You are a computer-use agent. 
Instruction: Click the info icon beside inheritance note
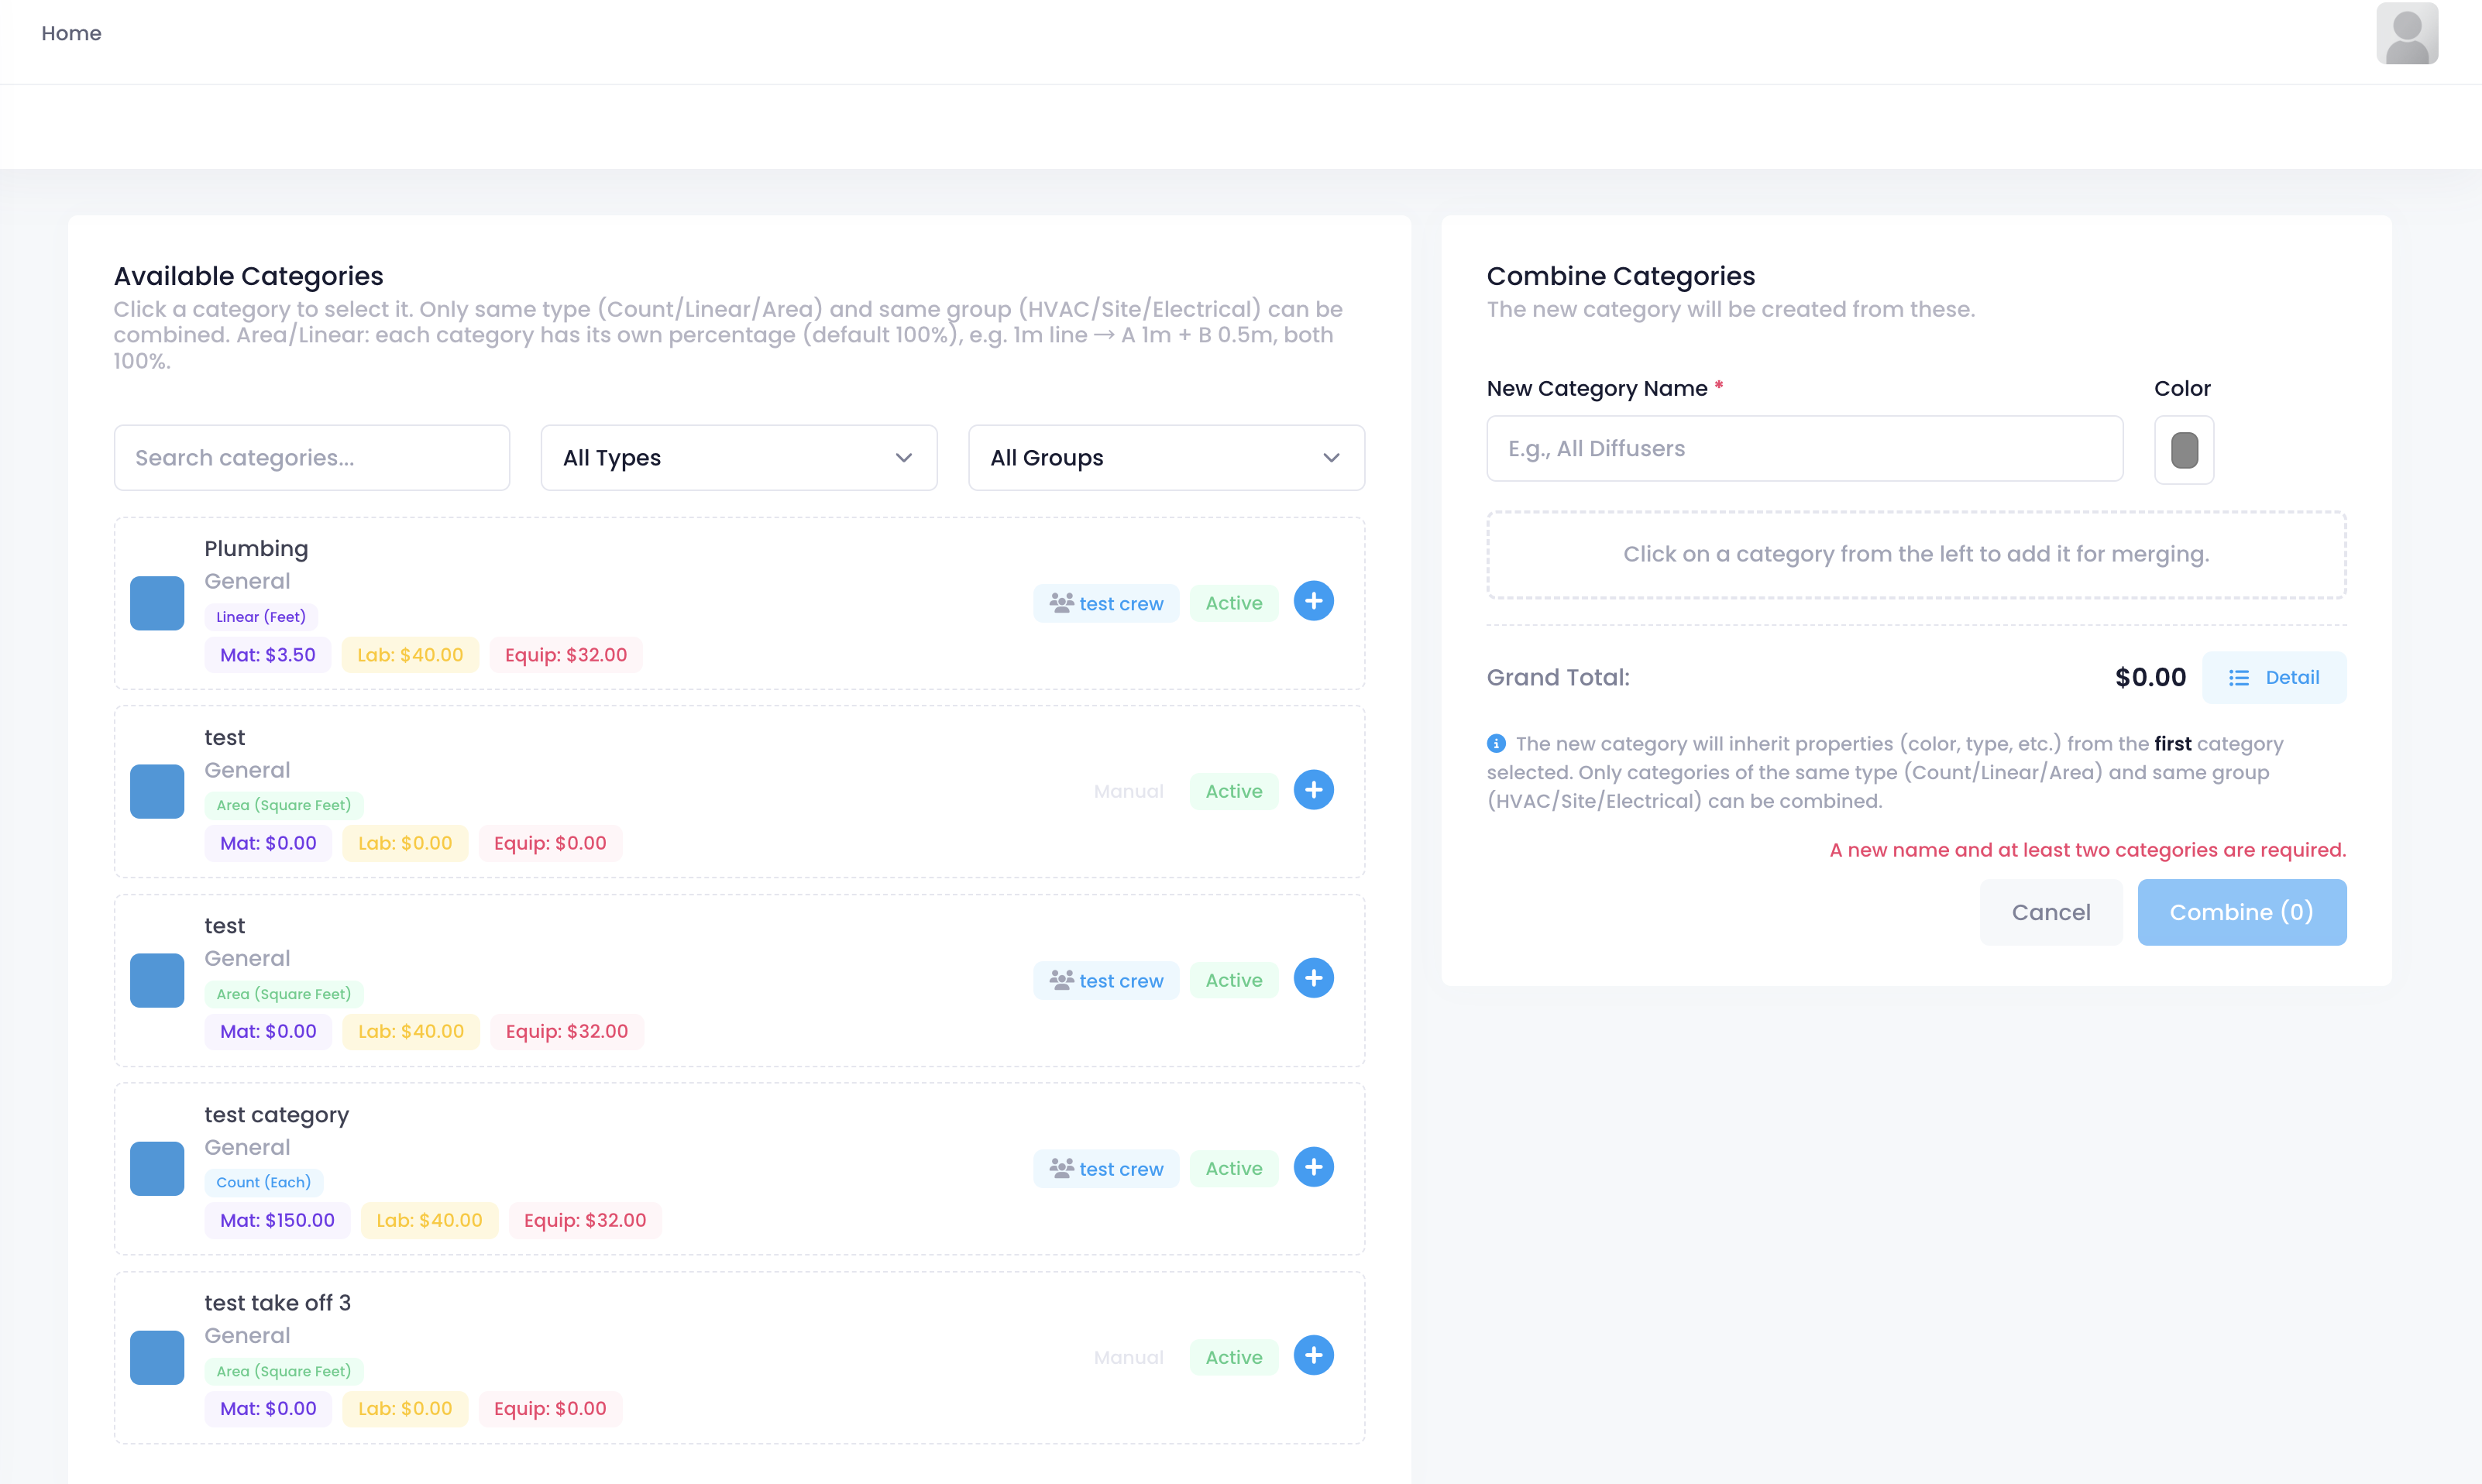coord(1496,743)
